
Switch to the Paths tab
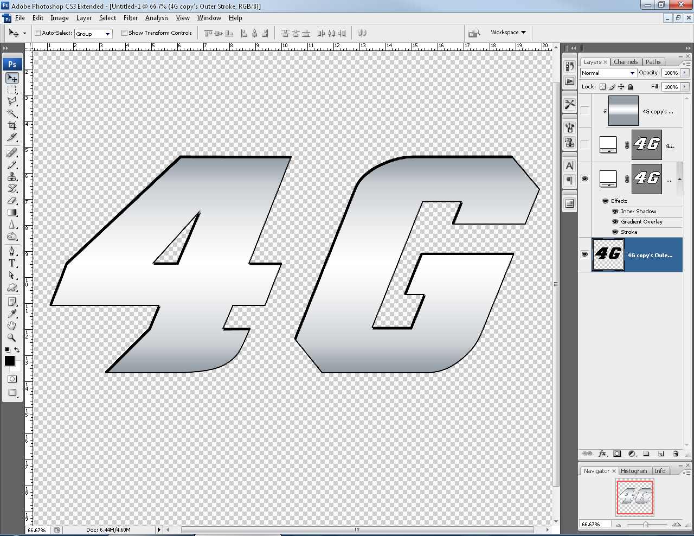pyautogui.click(x=653, y=62)
